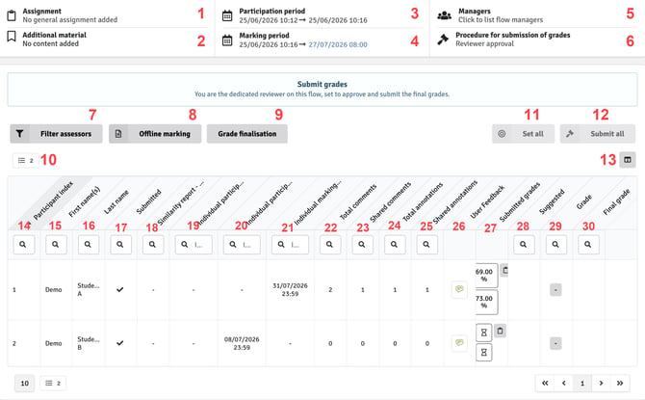
Task: Go to the next page
Action: pyautogui.click(x=602, y=383)
